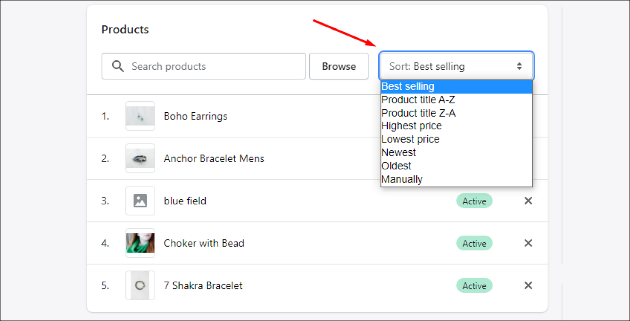The height and width of the screenshot is (321, 630).
Task: Focus the Search products field
Action: click(204, 66)
